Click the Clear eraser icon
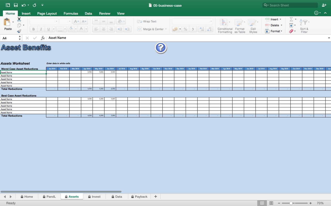This screenshot has height=206, width=331. 291,31
